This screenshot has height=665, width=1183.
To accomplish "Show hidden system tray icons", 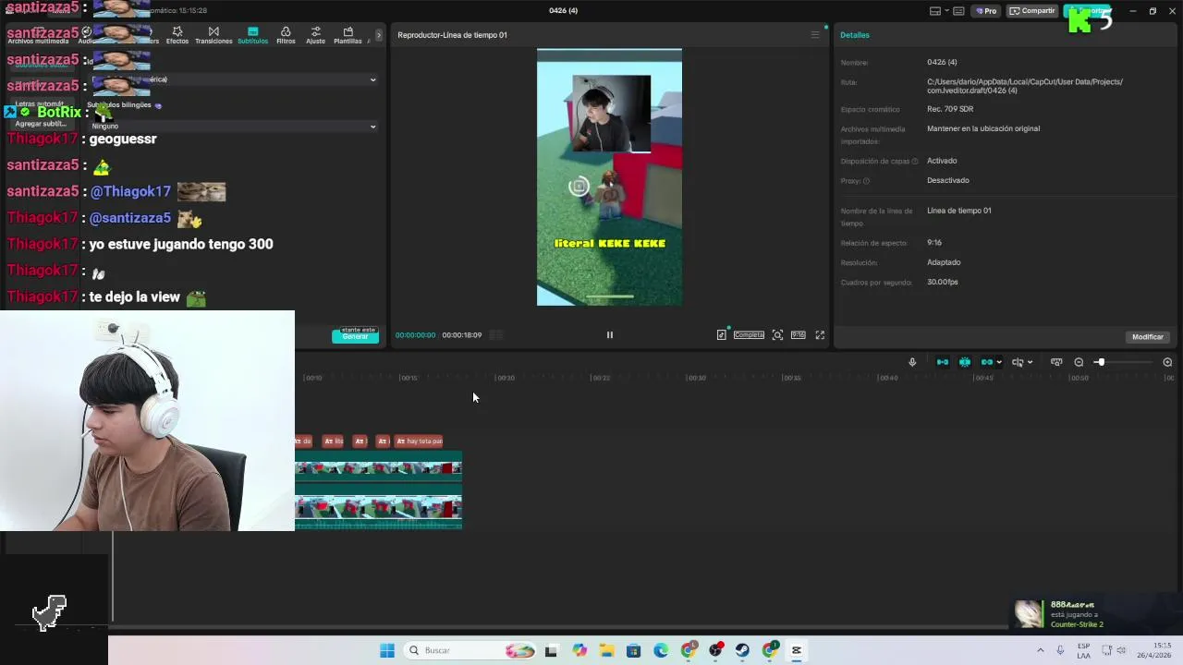I will coord(1040,650).
